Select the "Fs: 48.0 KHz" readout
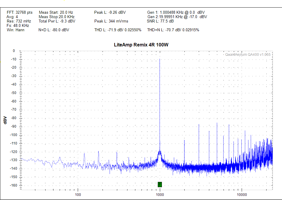Viewport: 282px width, 200px height. click(x=18, y=25)
